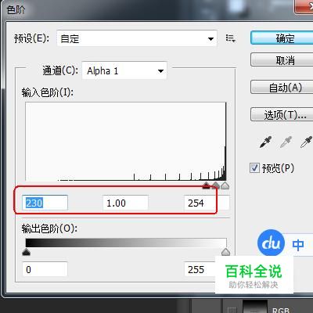This screenshot has width=313, height=313.
Task: Click the 取消 cancel button
Action: 282,60
